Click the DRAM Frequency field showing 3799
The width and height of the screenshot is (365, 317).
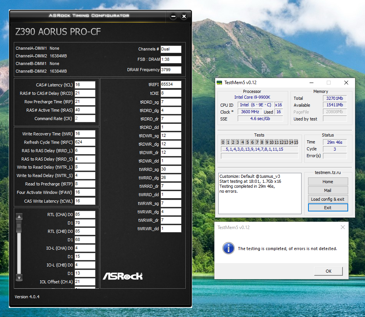[171, 70]
